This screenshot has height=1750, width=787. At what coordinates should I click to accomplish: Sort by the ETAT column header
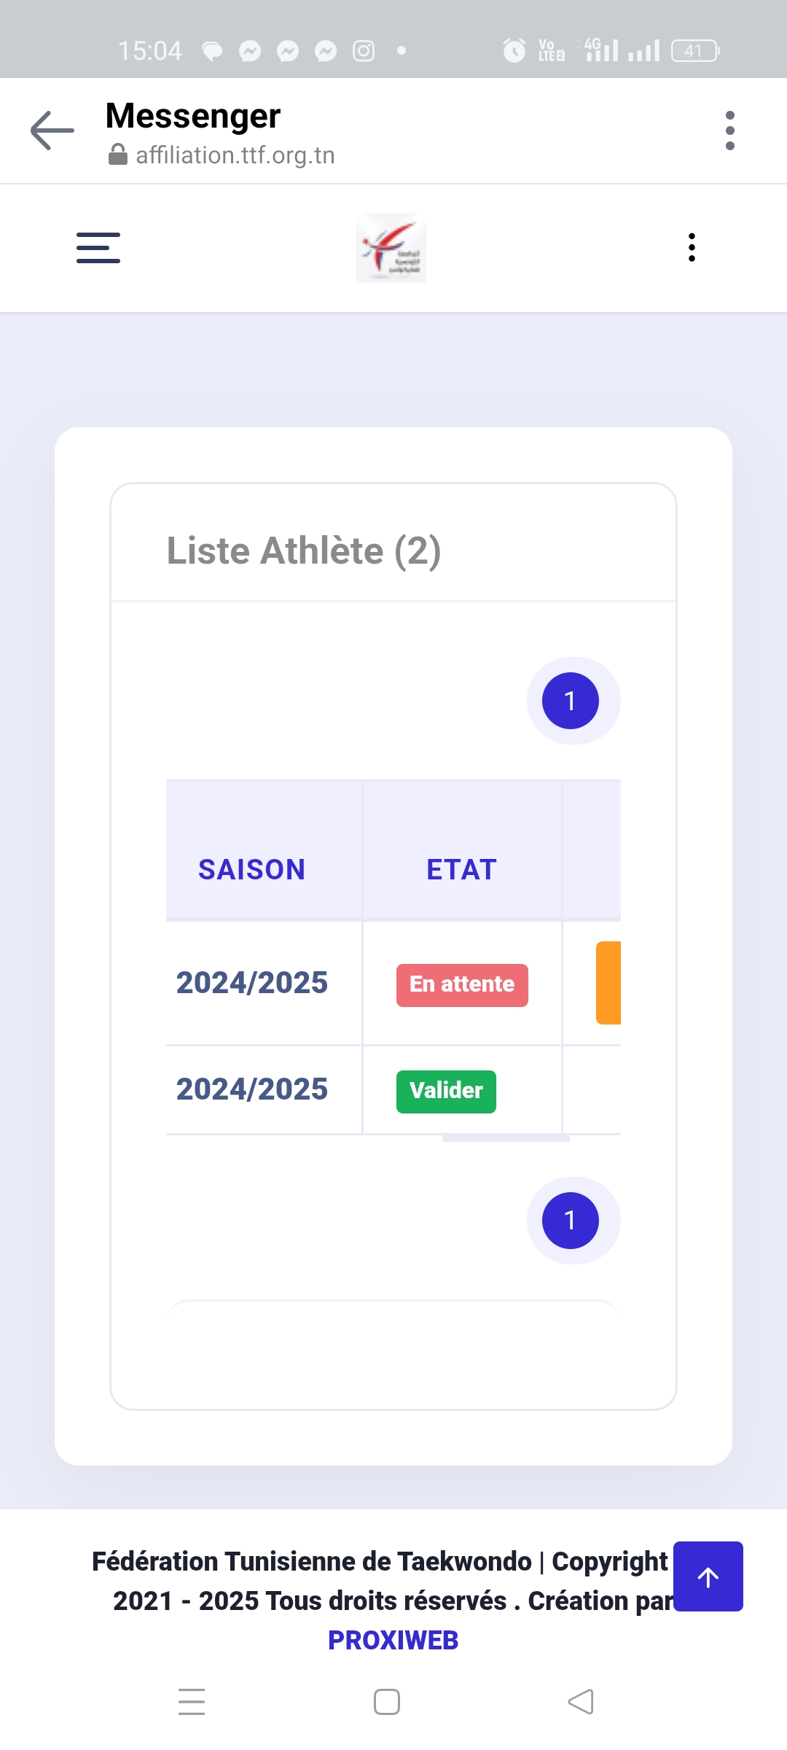tap(461, 869)
